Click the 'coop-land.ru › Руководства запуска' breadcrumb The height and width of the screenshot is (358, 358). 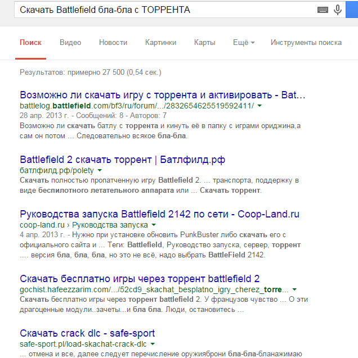(84, 225)
